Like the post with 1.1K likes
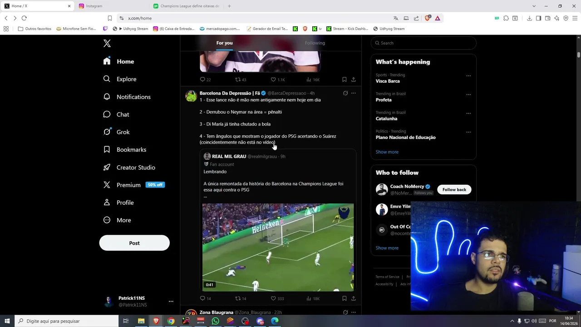 (x=278, y=79)
